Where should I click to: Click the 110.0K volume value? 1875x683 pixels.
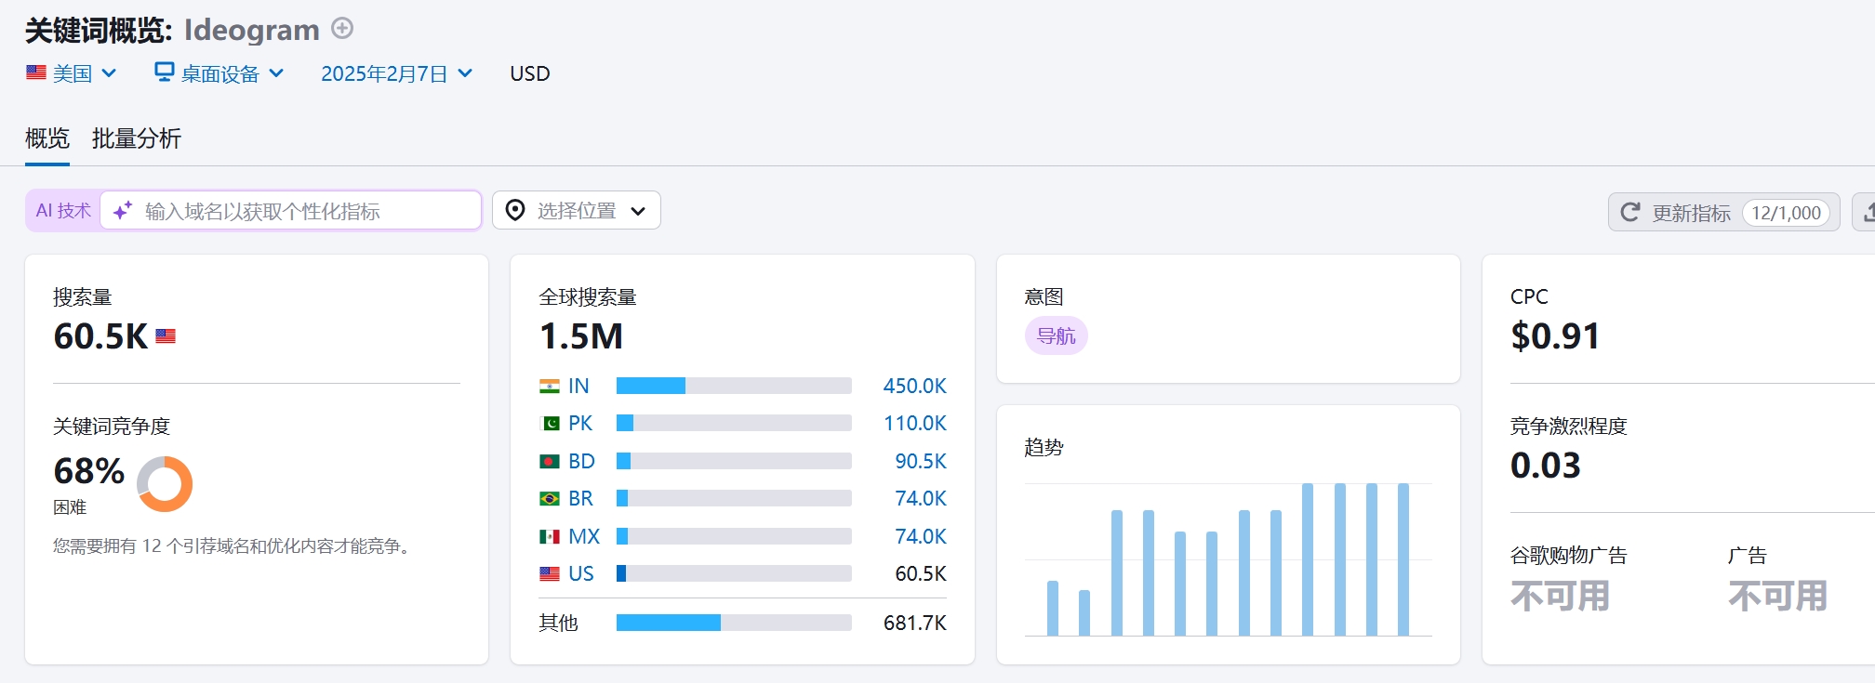914,424
